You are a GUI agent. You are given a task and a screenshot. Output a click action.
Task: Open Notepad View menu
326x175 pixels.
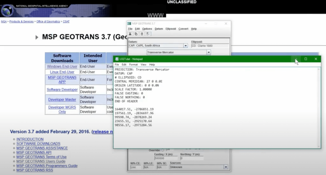point(143,65)
